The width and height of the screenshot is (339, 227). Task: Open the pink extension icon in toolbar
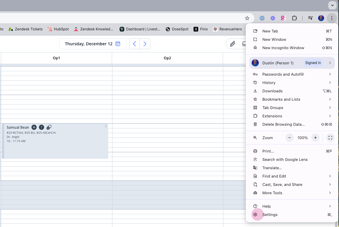(x=283, y=18)
